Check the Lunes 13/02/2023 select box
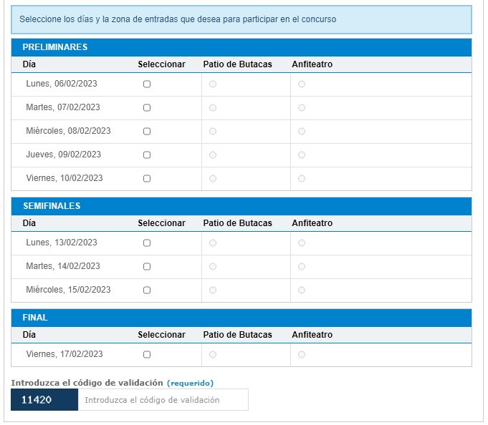This screenshot has width=488, height=425. [147, 243]
